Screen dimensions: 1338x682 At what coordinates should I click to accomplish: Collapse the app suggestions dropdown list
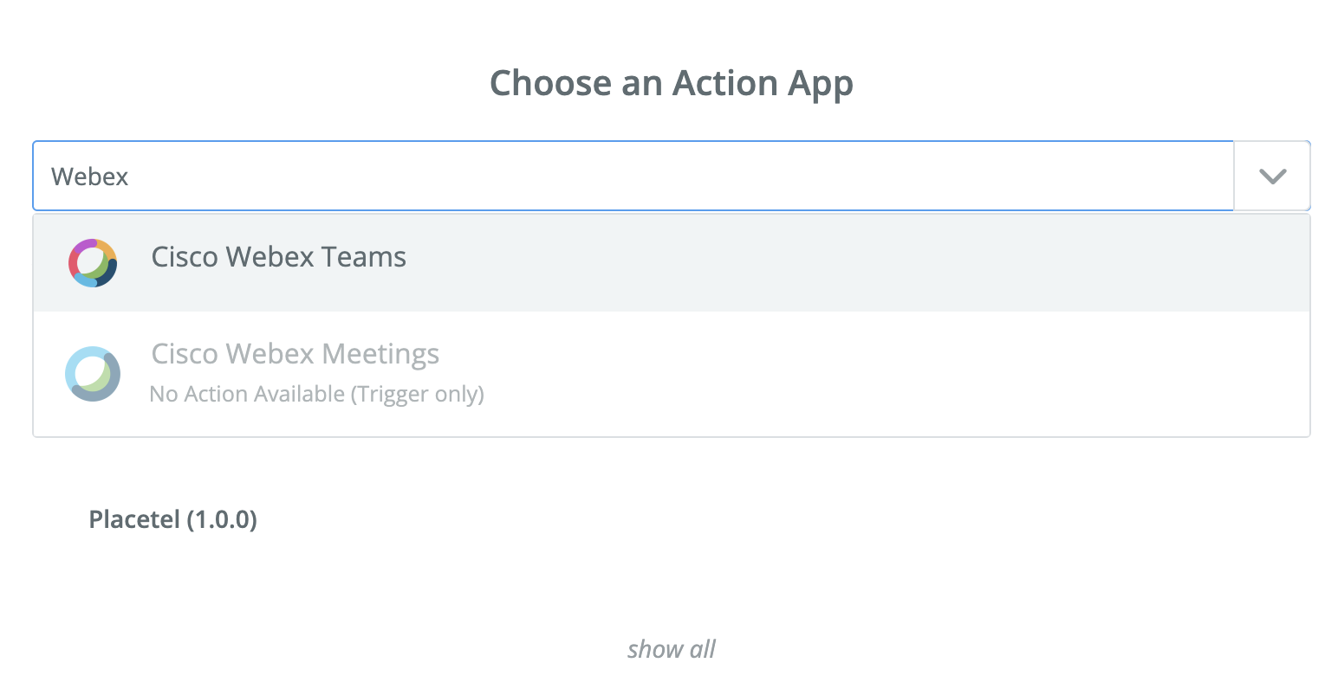[1271, 177]
